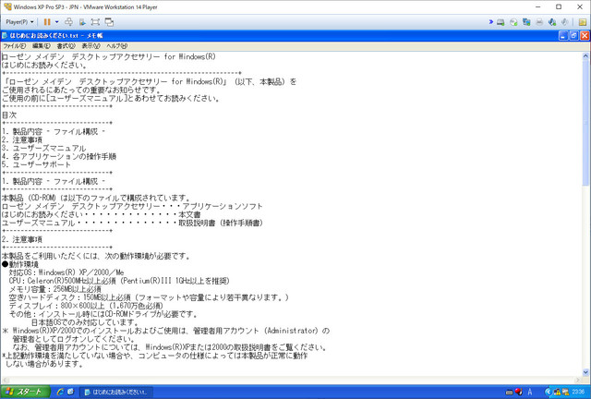
Task: Send Ctrl+Alt+Del to the VM
Action: pyautogui.click(x=68, y=22)
